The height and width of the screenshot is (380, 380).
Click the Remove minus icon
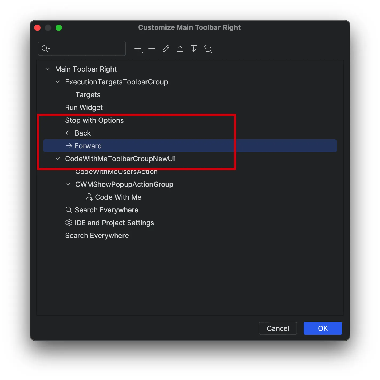pos(152,49)
